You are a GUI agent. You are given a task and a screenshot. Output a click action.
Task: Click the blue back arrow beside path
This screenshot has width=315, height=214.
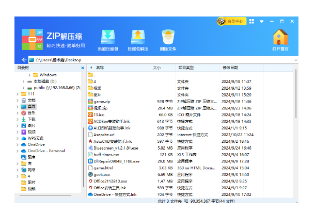pos(24,60)
